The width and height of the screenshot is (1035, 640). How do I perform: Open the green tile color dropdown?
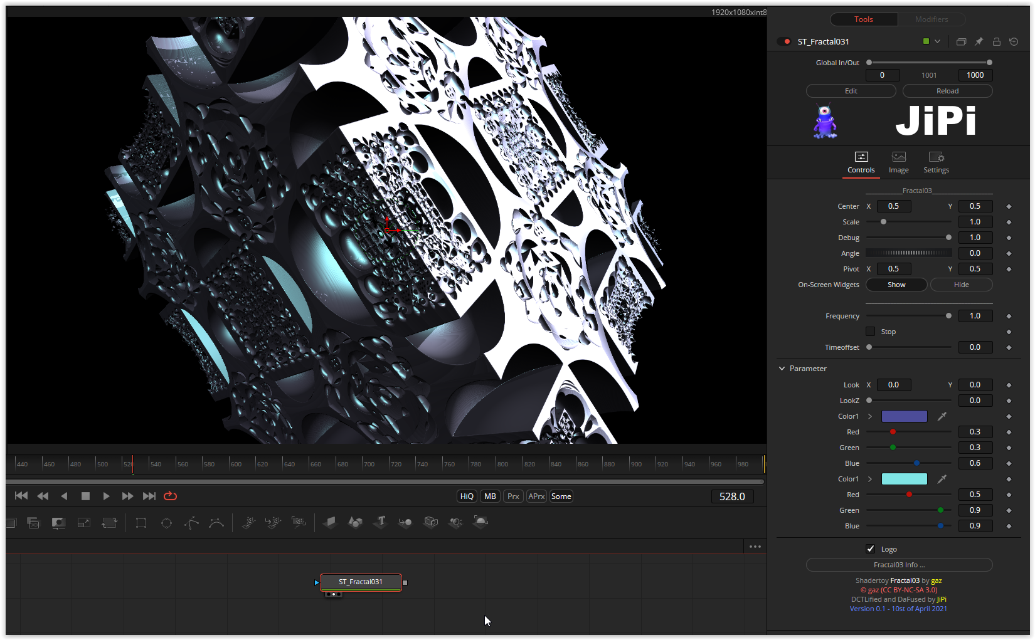tap(932, 41)
